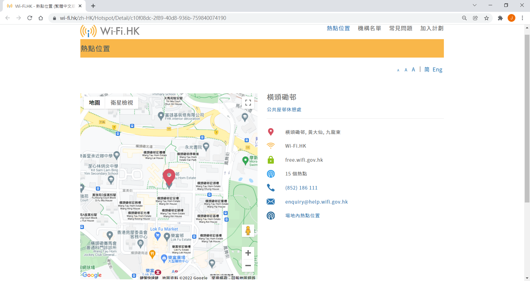
Task: Open 公共屋邨休憩處 category link
Action: [284, 110]
